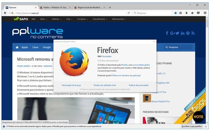Click Efetue um donativo link
The image size is (211, 130).
121,76
